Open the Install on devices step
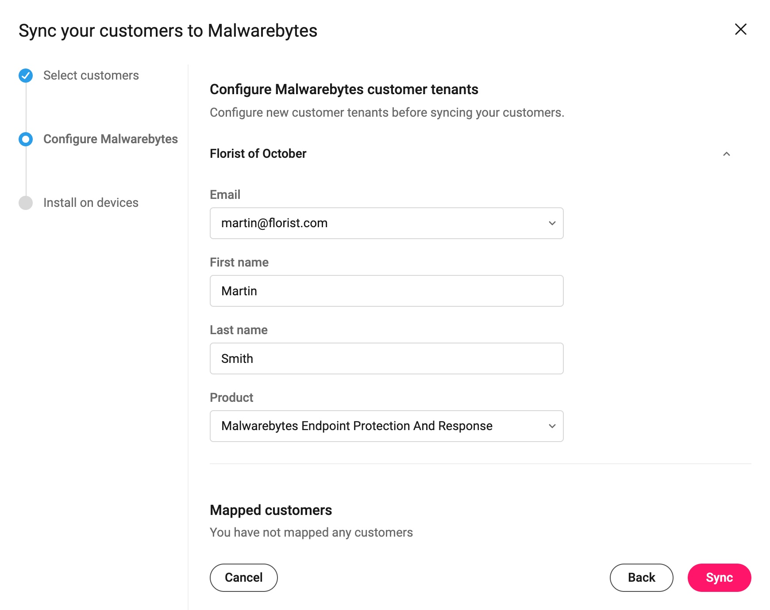 [x=91, y=203]
